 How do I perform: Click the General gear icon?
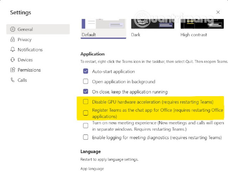tap(13, 29)
